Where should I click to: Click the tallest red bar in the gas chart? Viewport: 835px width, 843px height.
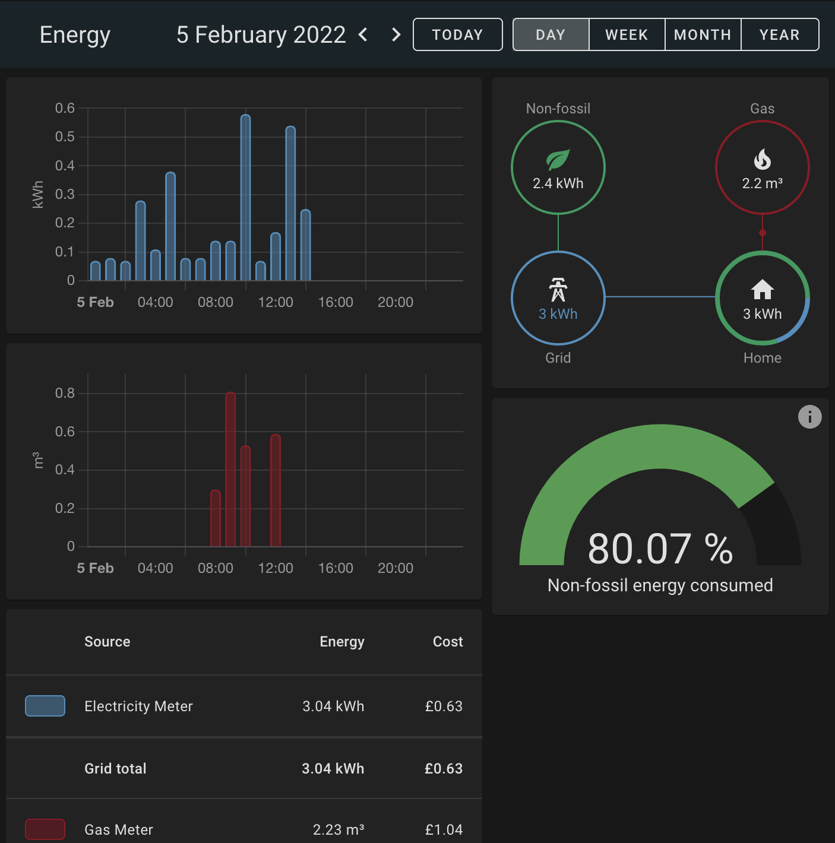coord(230,469)
